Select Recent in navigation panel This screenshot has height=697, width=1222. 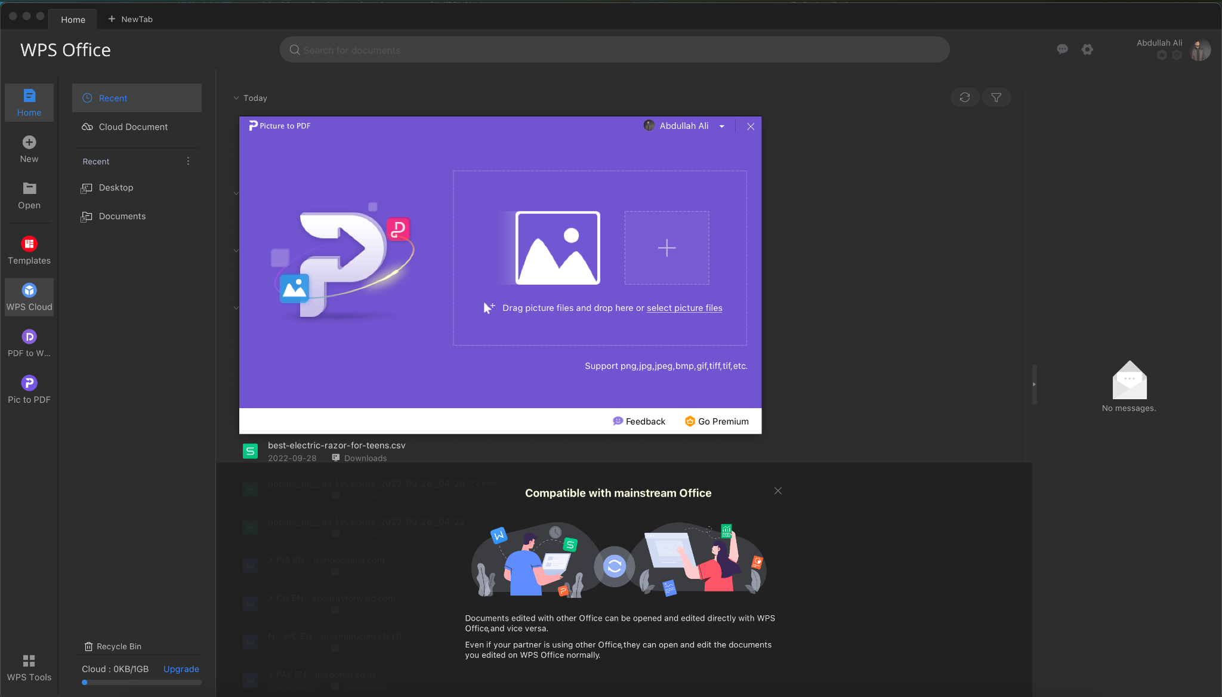(x=137, y=98)
